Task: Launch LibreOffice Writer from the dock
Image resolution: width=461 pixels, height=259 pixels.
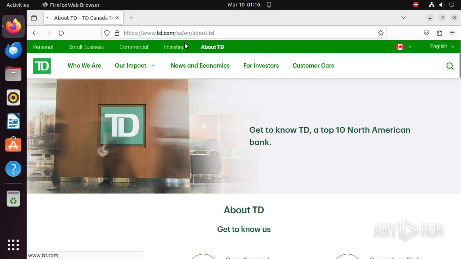Action: (x=13, y=121)
